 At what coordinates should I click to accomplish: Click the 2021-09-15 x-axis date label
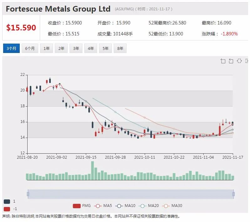pyautogui.click(x=86, y=157)
